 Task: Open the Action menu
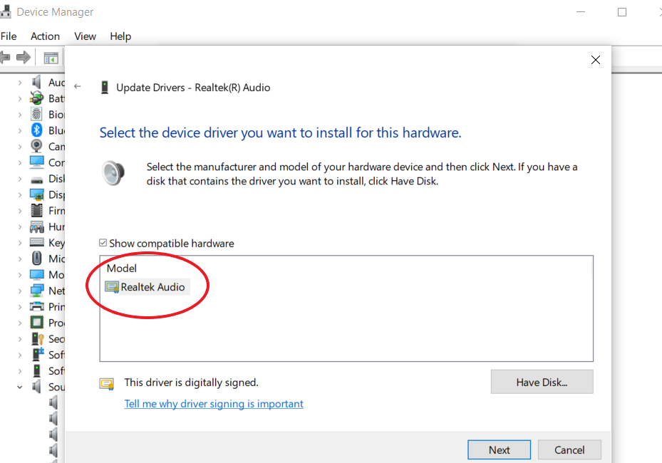(x=45, y=36)
